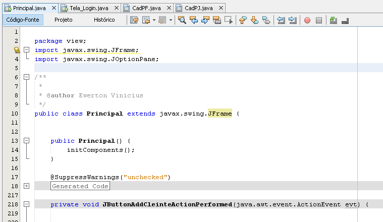
Task: Close the CadPF.java tab
Action: tap(169, 8)
